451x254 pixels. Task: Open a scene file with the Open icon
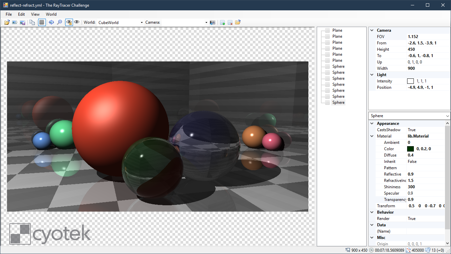tap(6, 22)
